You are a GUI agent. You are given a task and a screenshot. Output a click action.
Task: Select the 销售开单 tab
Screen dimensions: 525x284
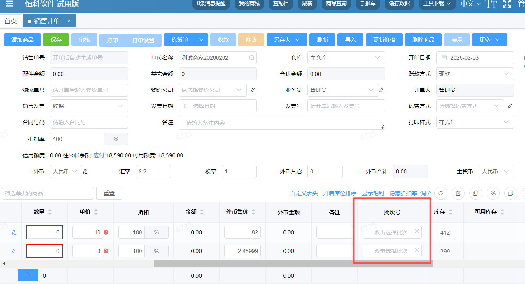(46, 21)
